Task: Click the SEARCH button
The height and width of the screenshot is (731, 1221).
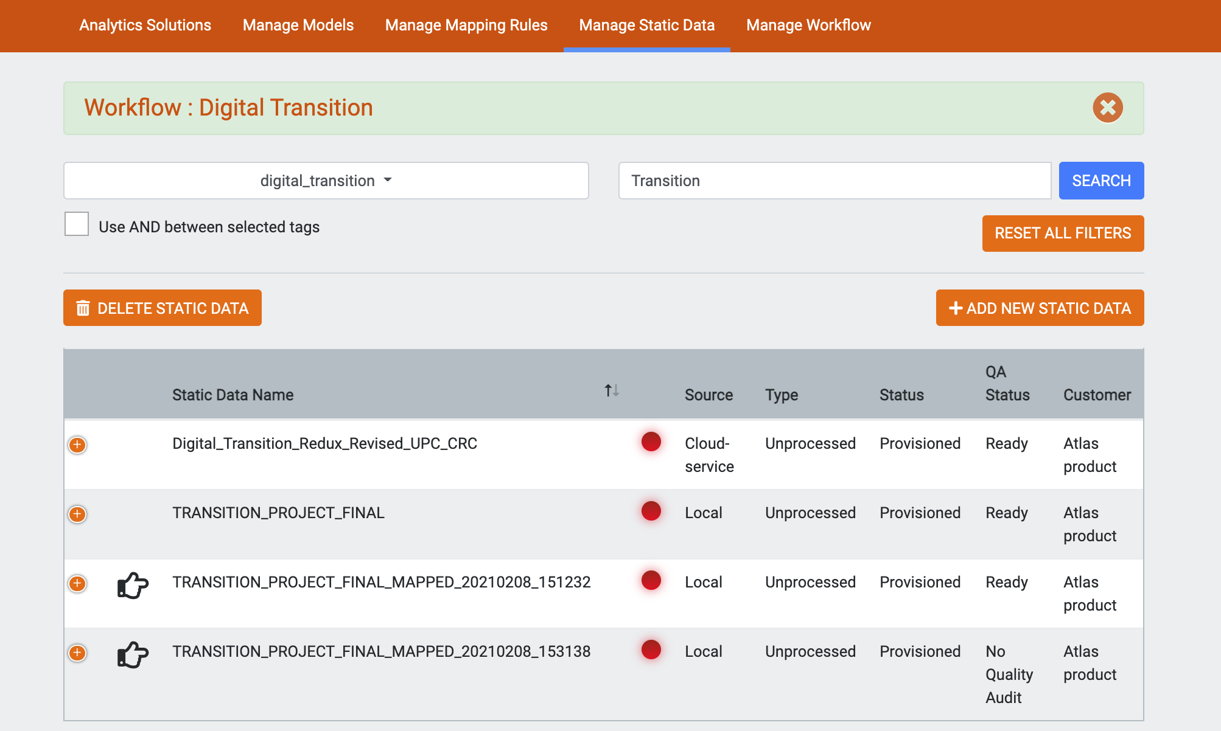Action: [x=1101, y=181]
